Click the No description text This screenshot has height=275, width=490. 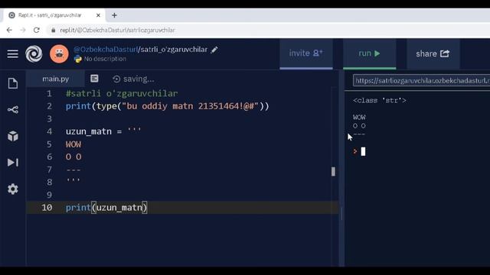pos(105,59)
